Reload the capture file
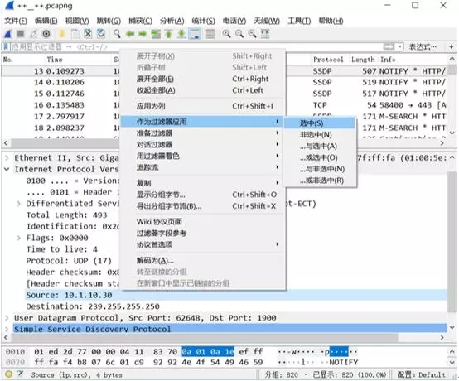459x381 pixels. [101, 34]
